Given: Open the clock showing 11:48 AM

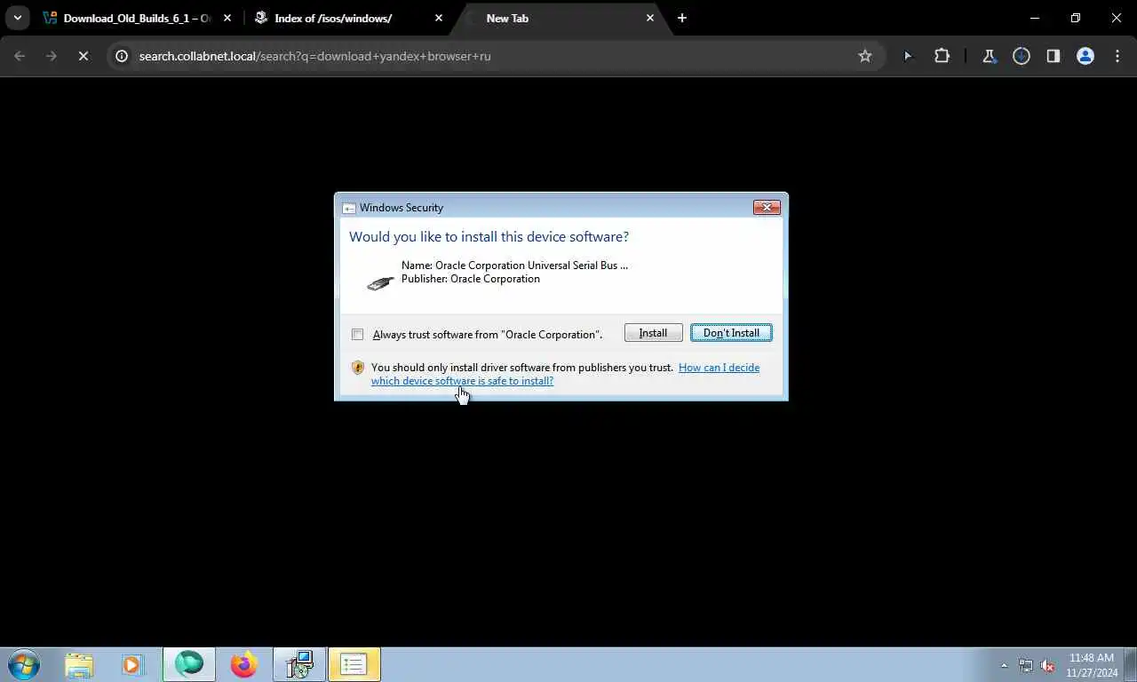Looking at the screenshot, I should pos(1091,665).
